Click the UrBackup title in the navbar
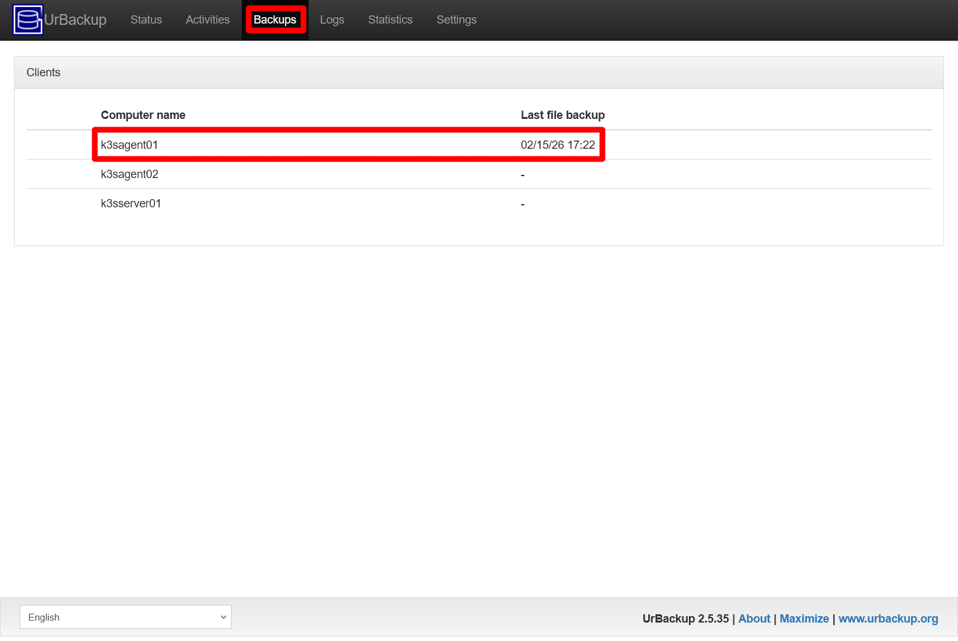This screenshot has width=958, height=641. [75, 19]
